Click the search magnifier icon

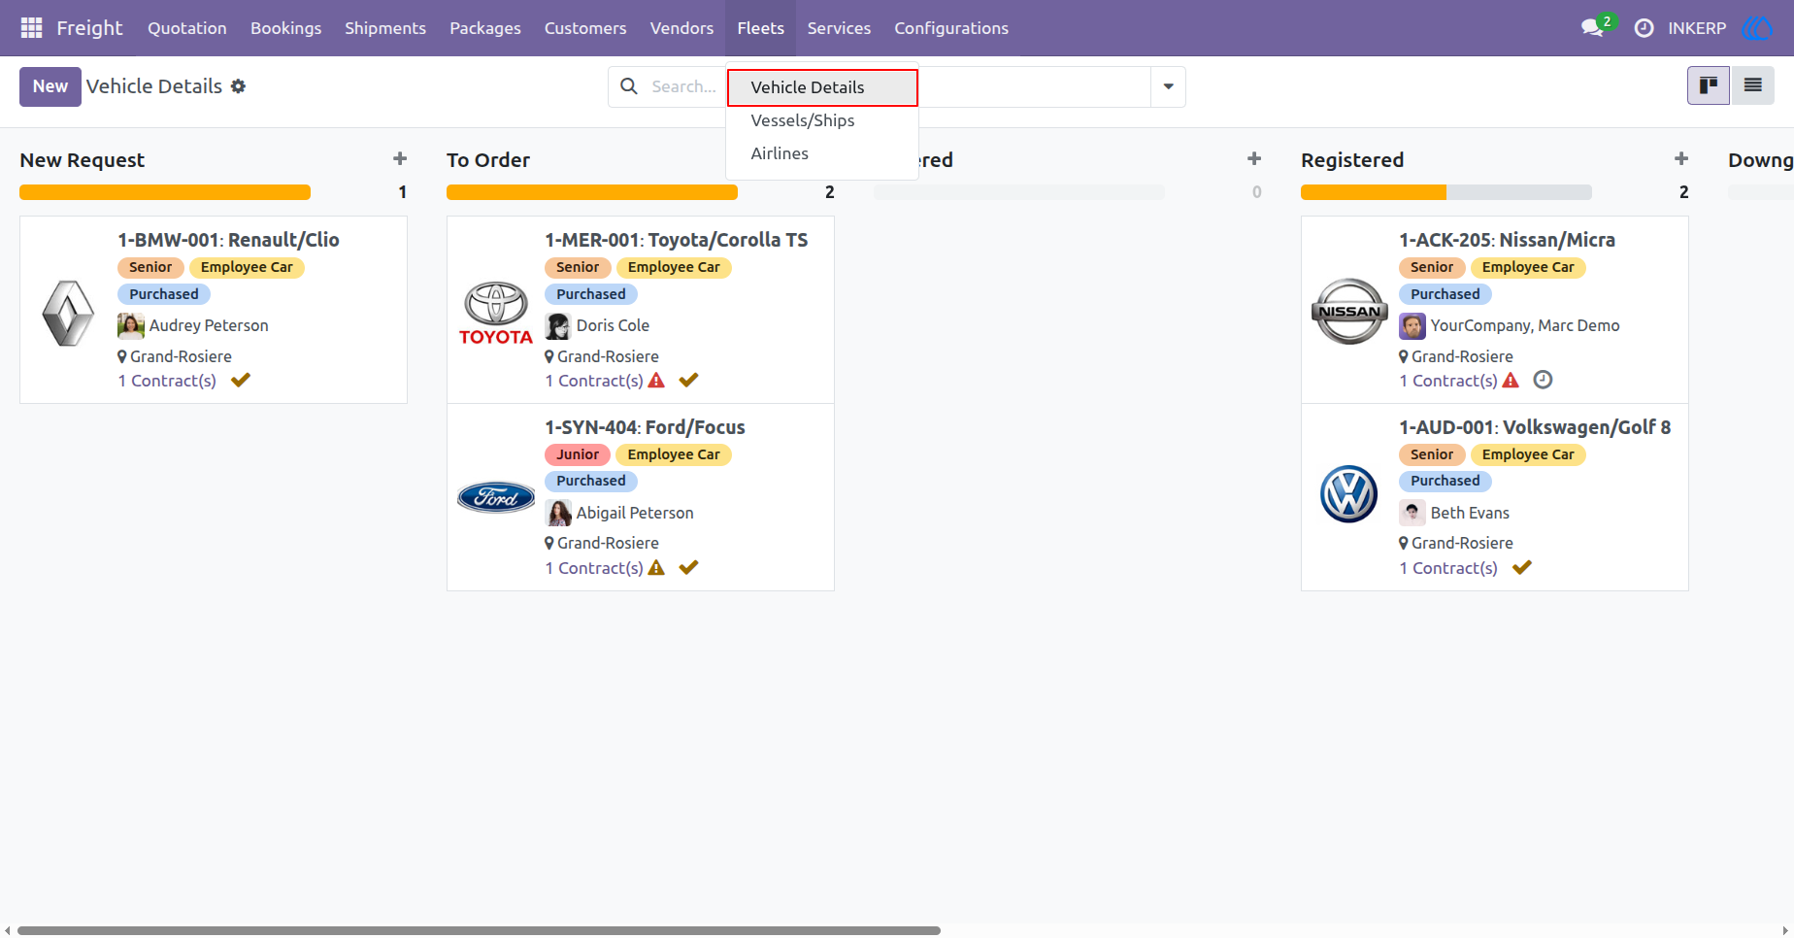click(629, 86)
